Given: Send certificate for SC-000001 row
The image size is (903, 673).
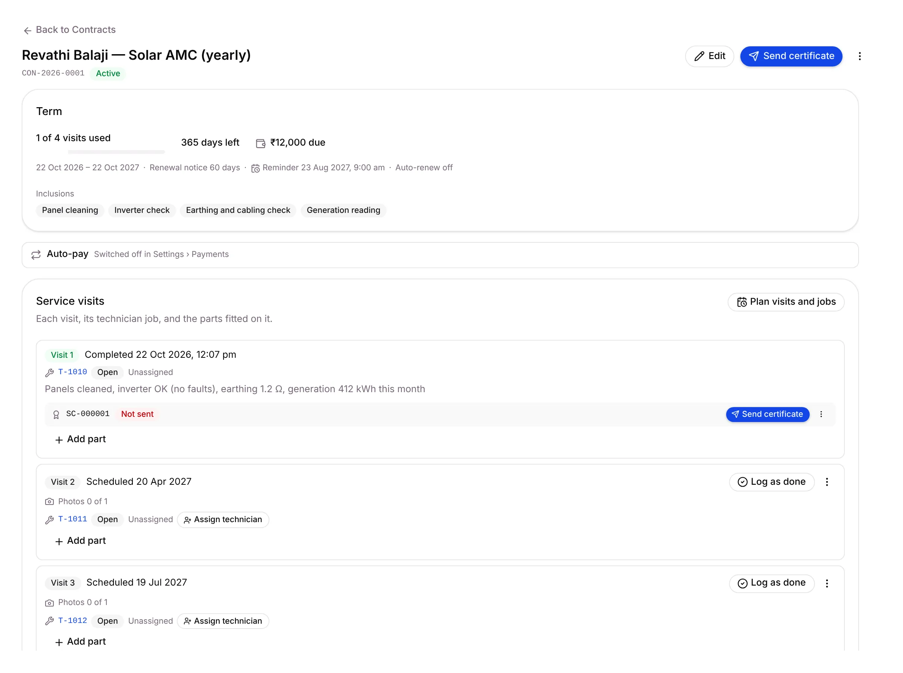Looking at the screenshot, I should (x=767, y=414).
